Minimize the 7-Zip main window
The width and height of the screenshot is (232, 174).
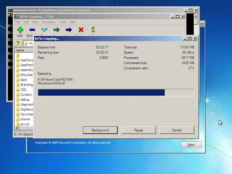click(172, 17)
